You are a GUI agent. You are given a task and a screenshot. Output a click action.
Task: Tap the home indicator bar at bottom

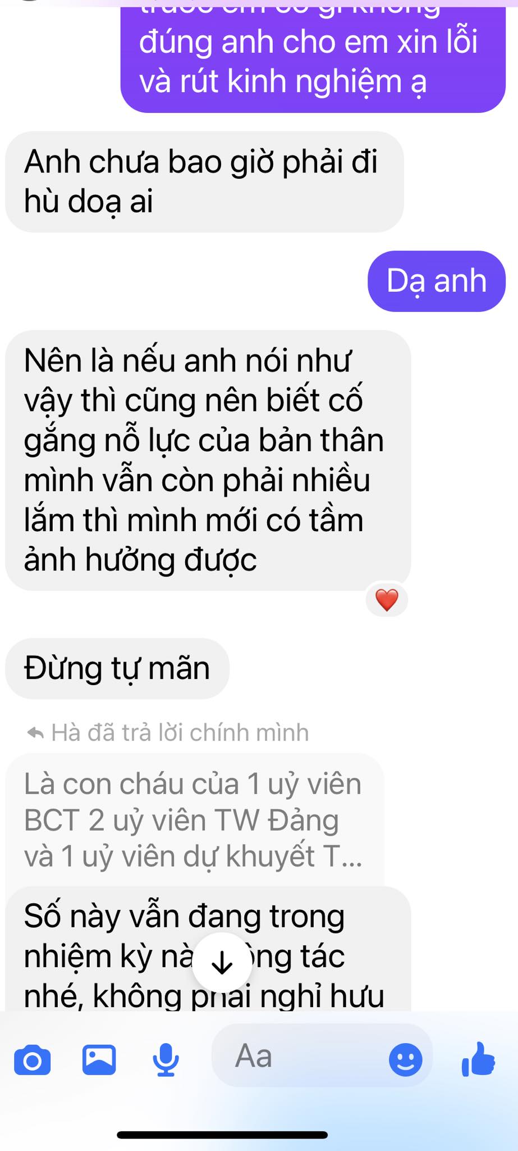pos(222,1135)
